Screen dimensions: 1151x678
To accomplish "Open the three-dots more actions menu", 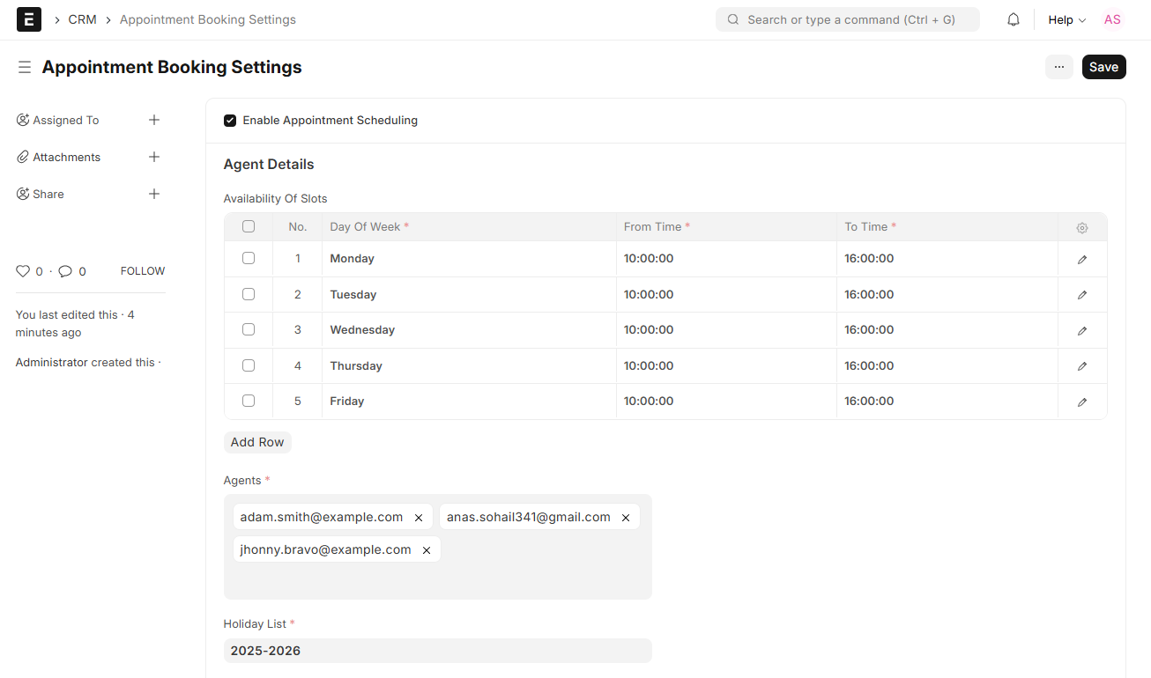I will point(1059,67).
